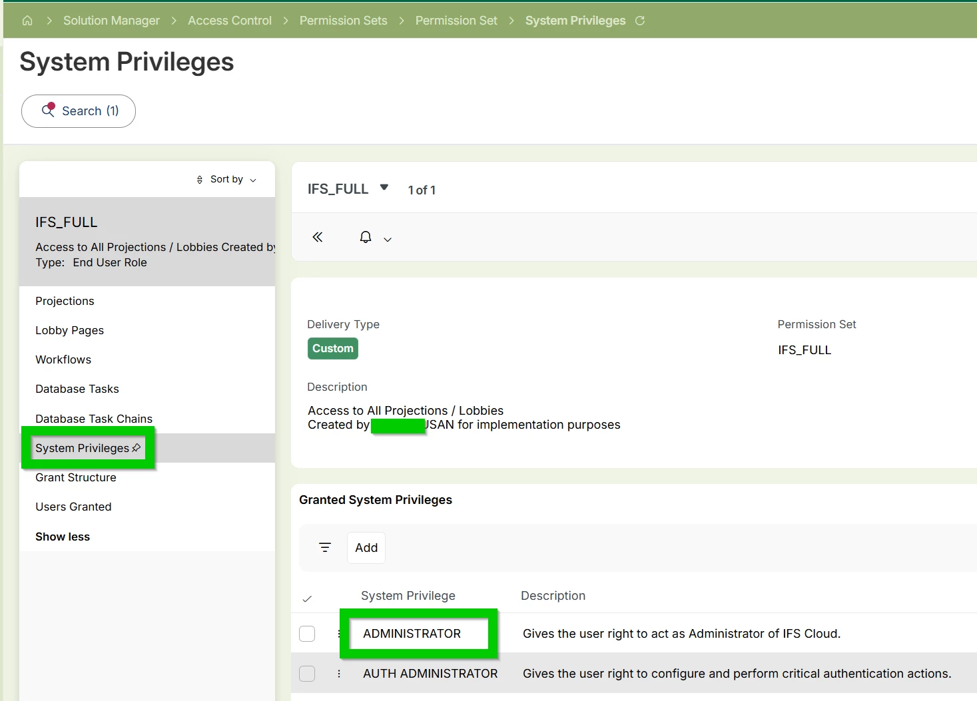Click the AUTH ADMINISTRATOR privilege cell
This screenshot has height=701, width=977.
coord(430,674)
